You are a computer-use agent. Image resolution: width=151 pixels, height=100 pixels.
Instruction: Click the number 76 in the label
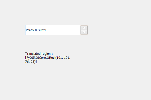pyautogui.click(x=27, y=62)
